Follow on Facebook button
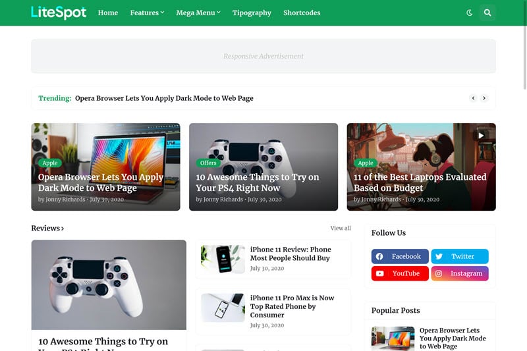 coord(400,256)
